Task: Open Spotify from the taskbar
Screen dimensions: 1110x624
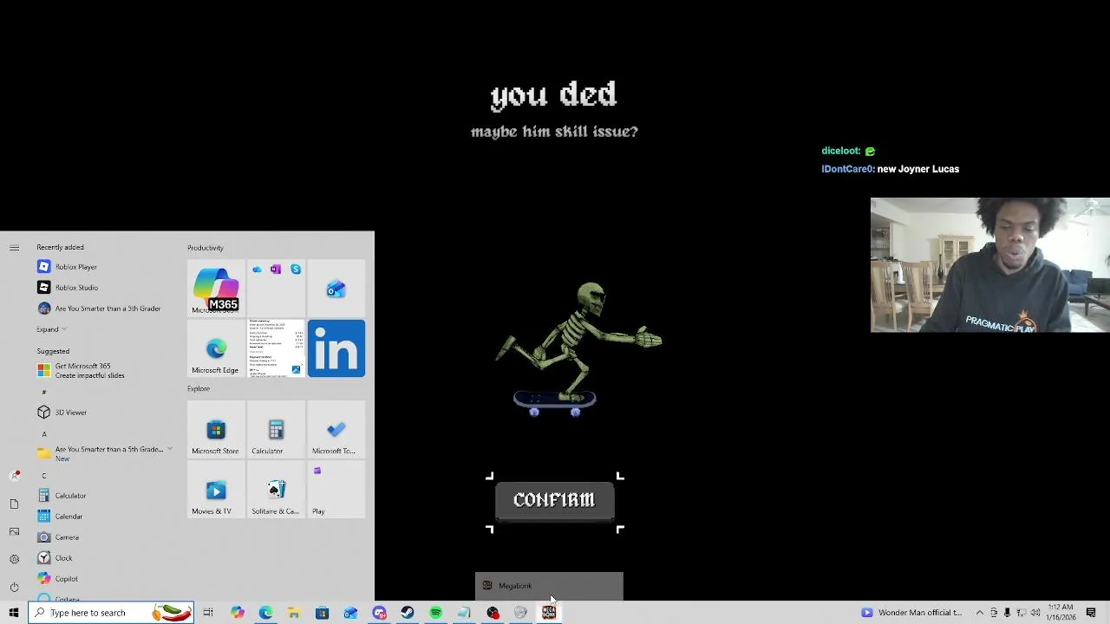Action: point(435,613)
